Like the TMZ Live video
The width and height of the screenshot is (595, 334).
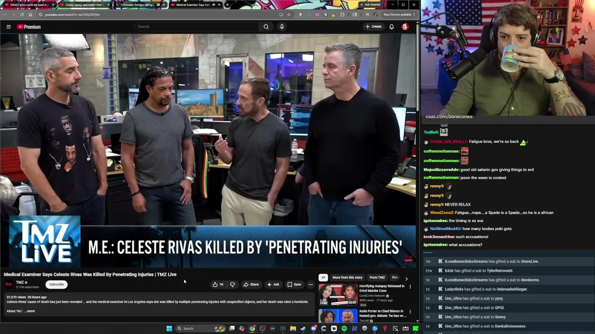pyautogui.click(x=218, y=284)
